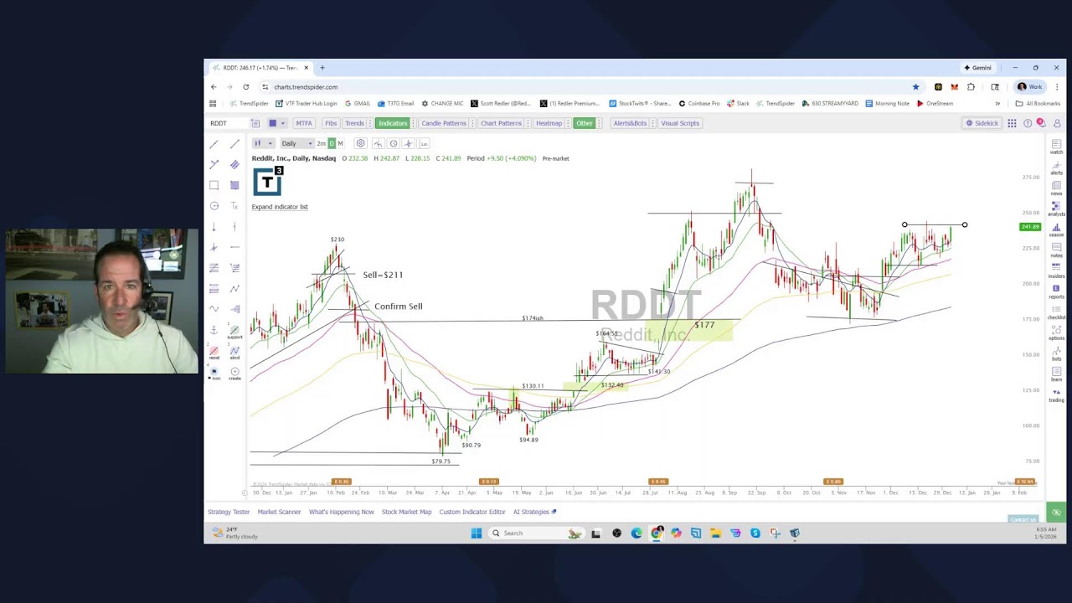
Task: Open the Market Scanner tab
Action: point(279,512)
